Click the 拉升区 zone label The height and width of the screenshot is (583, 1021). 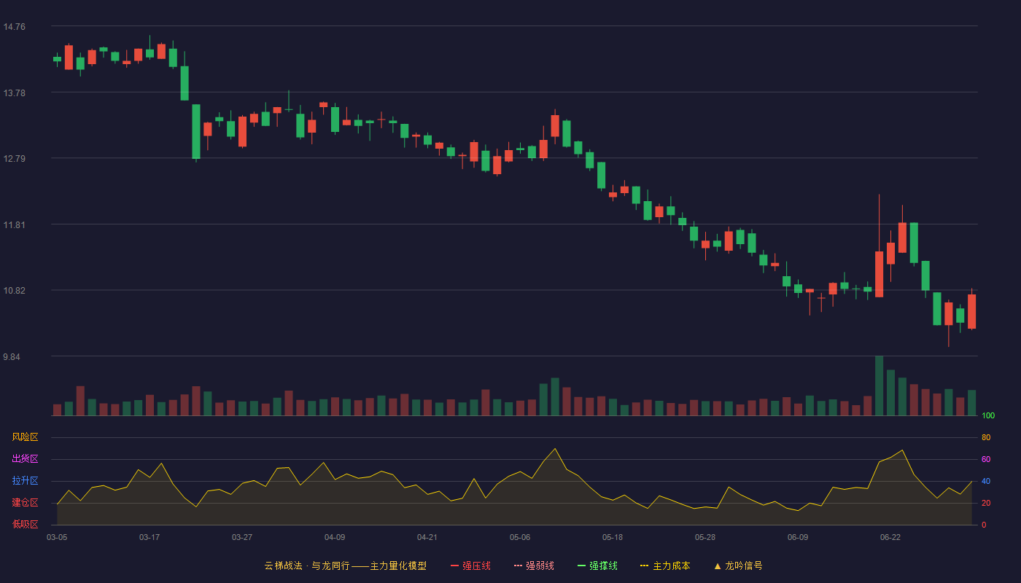pos(25,481)
